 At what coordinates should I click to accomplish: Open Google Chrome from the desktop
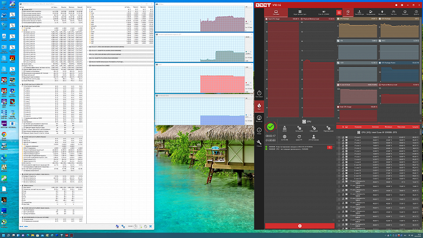(x=4, y=135)
